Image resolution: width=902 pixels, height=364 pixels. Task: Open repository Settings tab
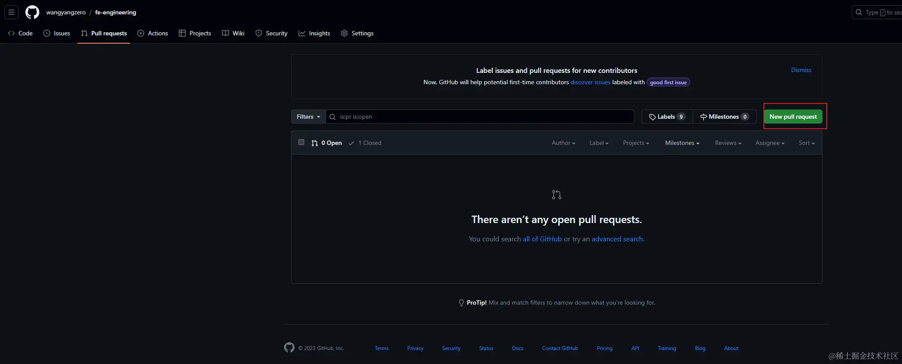coord(357,33)
